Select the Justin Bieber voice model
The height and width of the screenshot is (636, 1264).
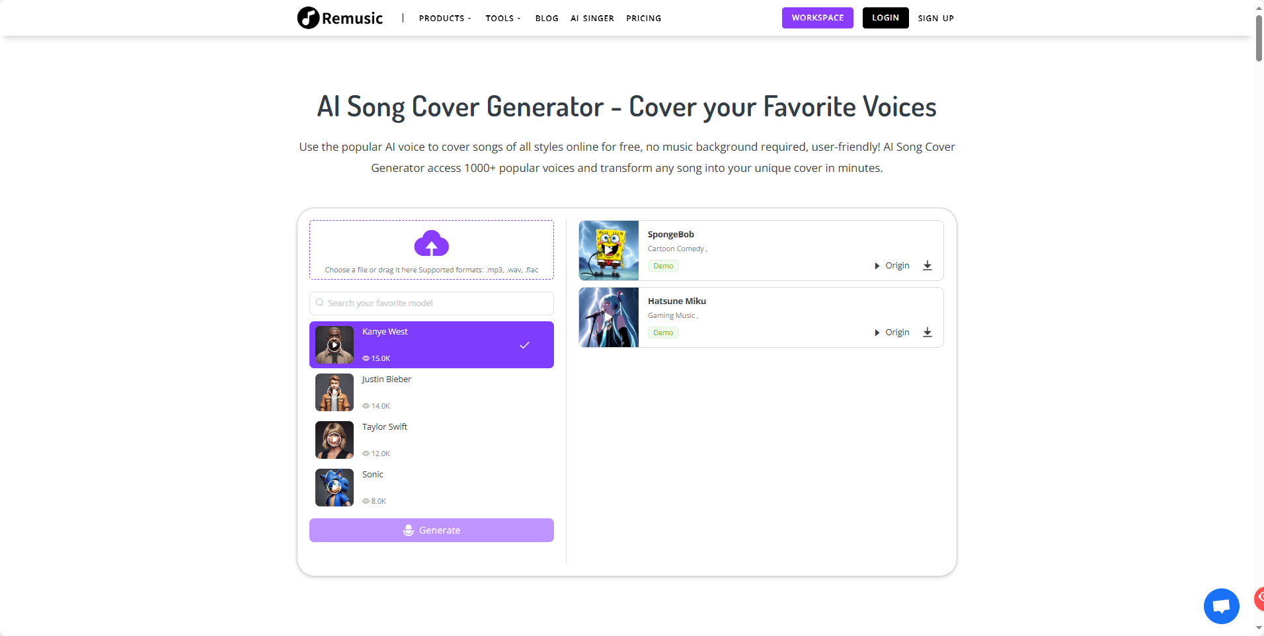pyautogui.click(x=431, y=392)
